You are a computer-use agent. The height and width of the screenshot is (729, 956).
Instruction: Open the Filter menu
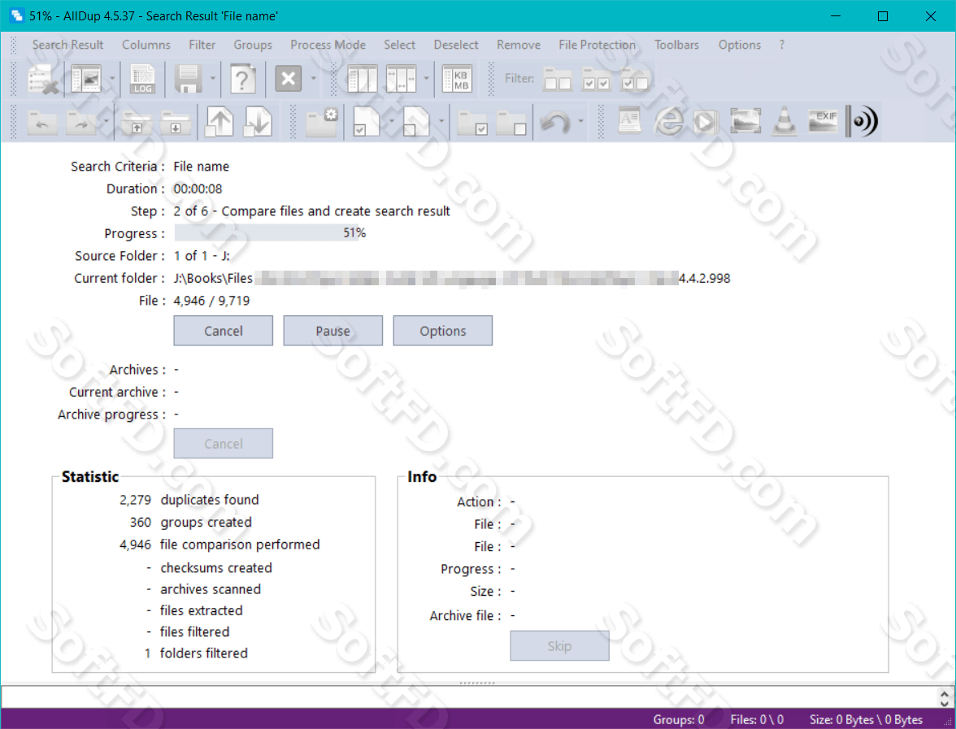(x=202, y=45)
